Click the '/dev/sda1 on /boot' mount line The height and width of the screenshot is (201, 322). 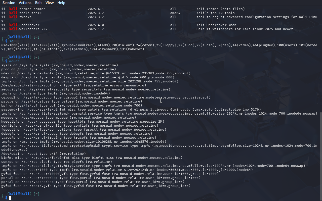click(x=44, y=154)
